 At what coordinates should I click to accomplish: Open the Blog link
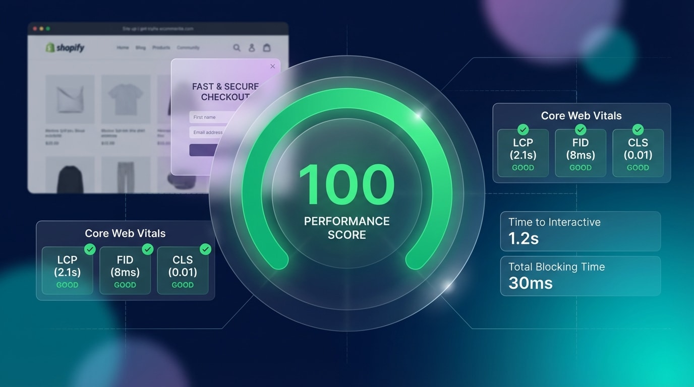point(141,47)
